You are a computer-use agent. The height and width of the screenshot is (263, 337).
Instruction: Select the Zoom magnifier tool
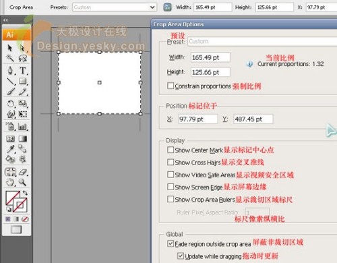pyautogui.click(x=23, y=182)
